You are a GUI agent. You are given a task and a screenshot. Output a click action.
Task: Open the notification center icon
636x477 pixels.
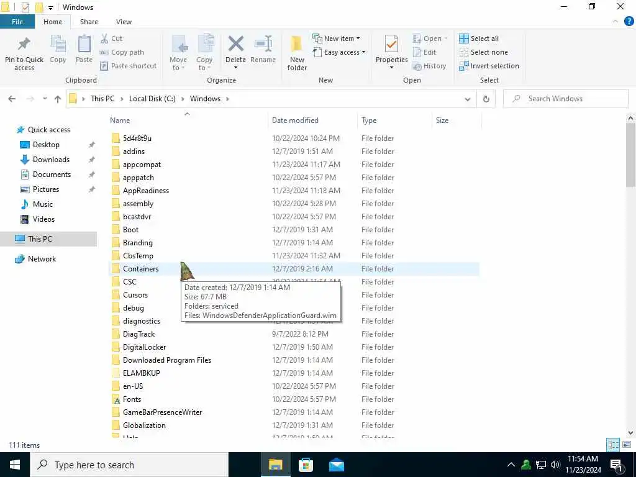tap(617, 465)
